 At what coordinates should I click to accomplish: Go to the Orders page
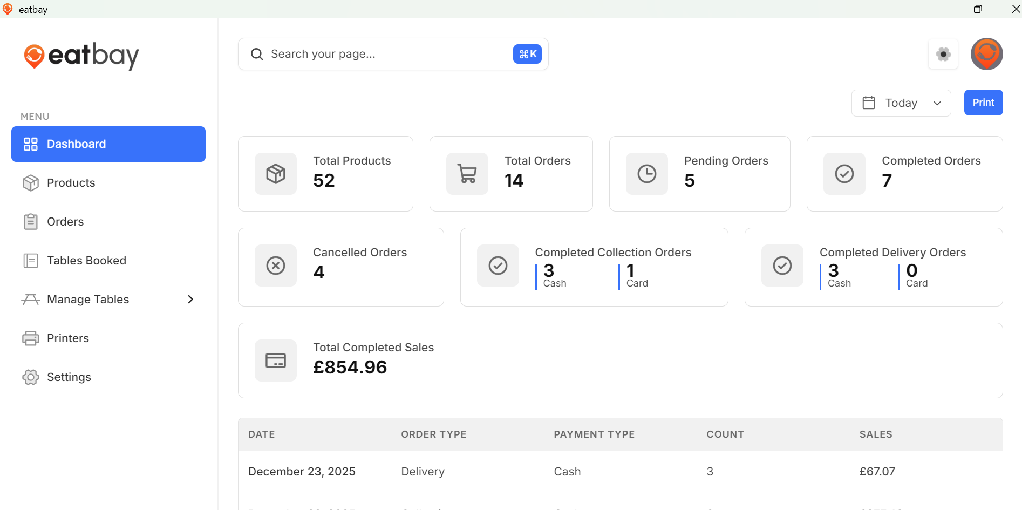[65, 222]
